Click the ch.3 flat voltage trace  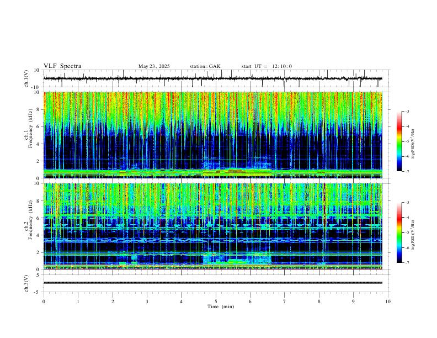tap(212, 283)
